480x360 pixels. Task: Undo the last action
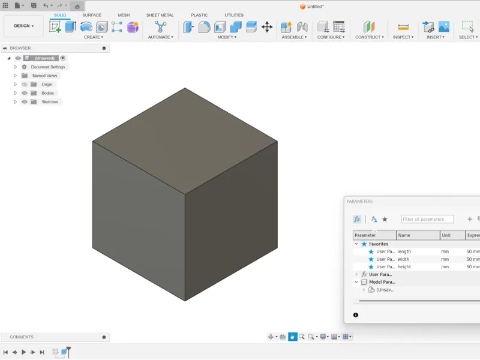point(46,5)
